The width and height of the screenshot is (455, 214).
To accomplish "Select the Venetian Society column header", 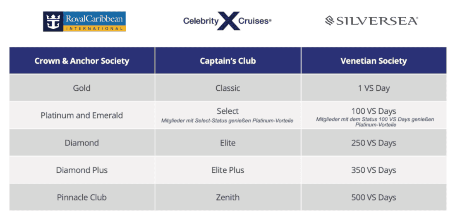I will pos(374,61).
